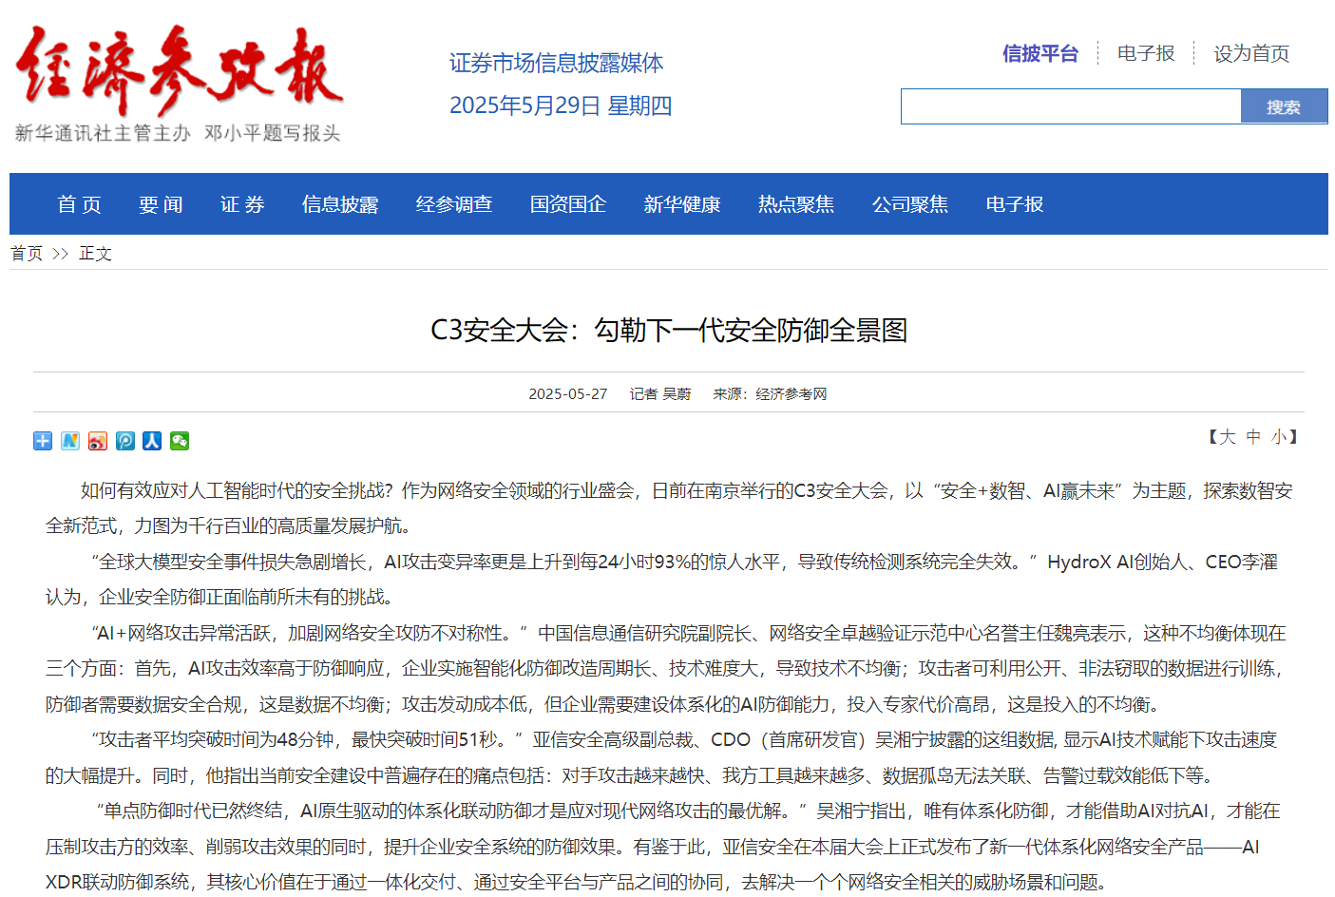Share article to Sina Weibo

[x=98, y=441]
